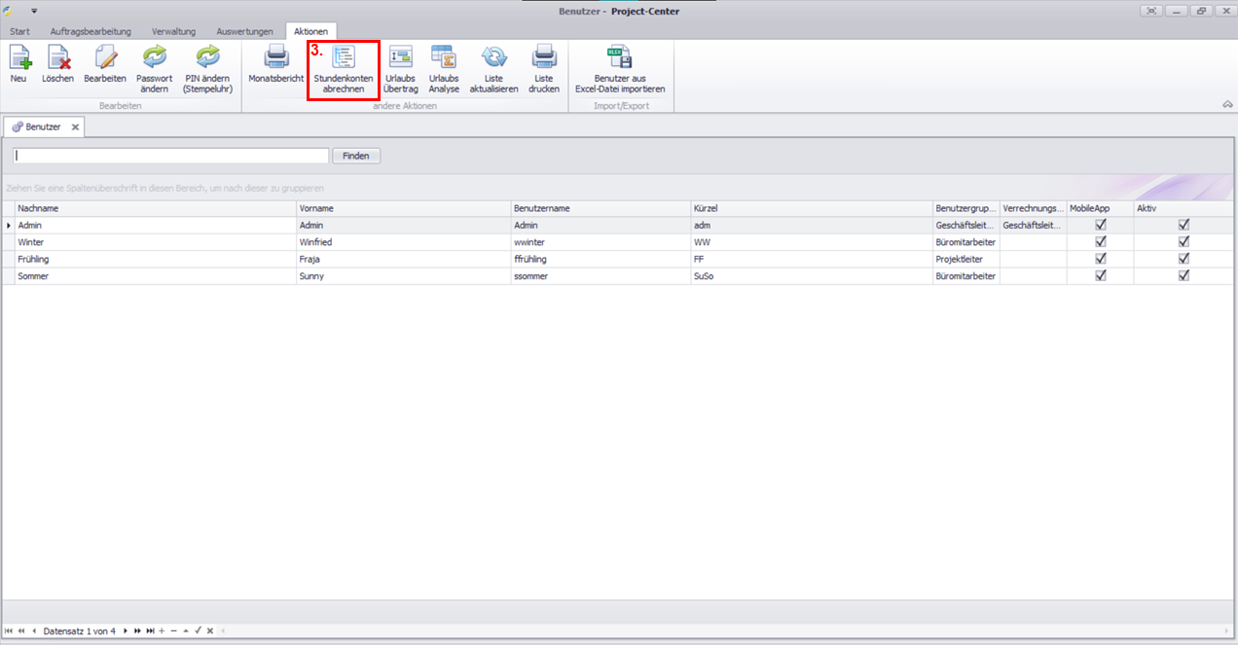Collapse the ribbon with the chevron arrow
Image resolution: width=1238 pixels, height=645 pixels.
1226,104
